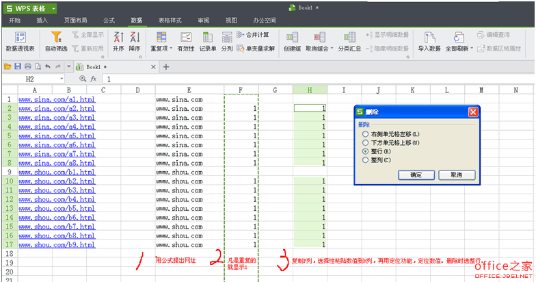Open the 审阅 review tab
Viewport: 536px width, 282px height.
(x=203, y=21)
